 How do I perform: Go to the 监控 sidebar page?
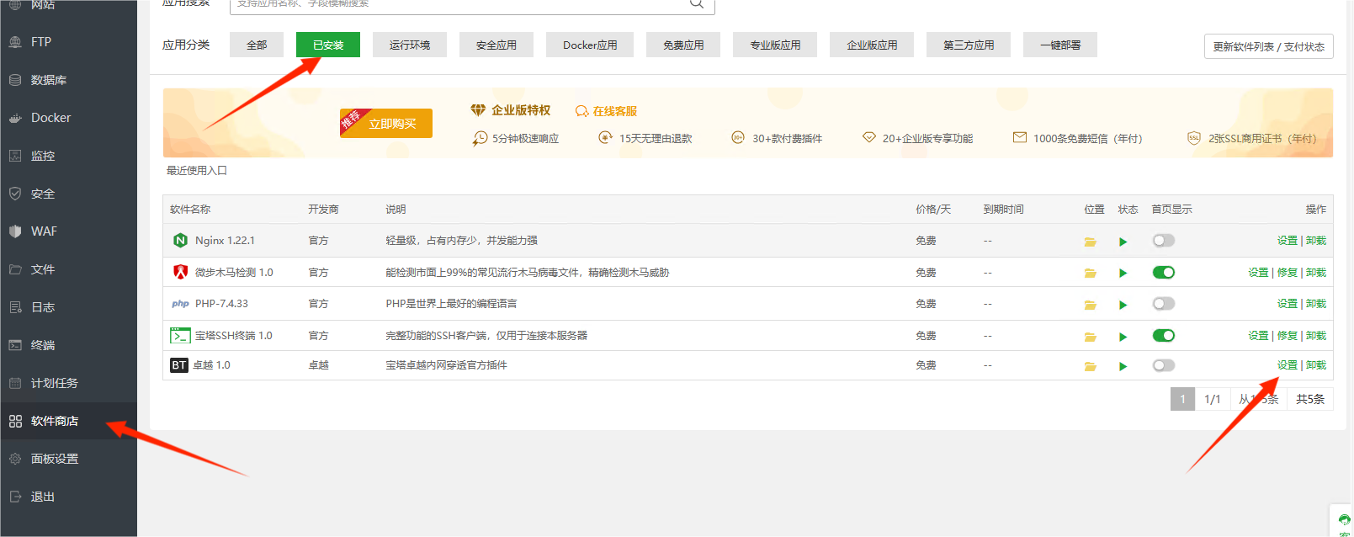point(67,156)
